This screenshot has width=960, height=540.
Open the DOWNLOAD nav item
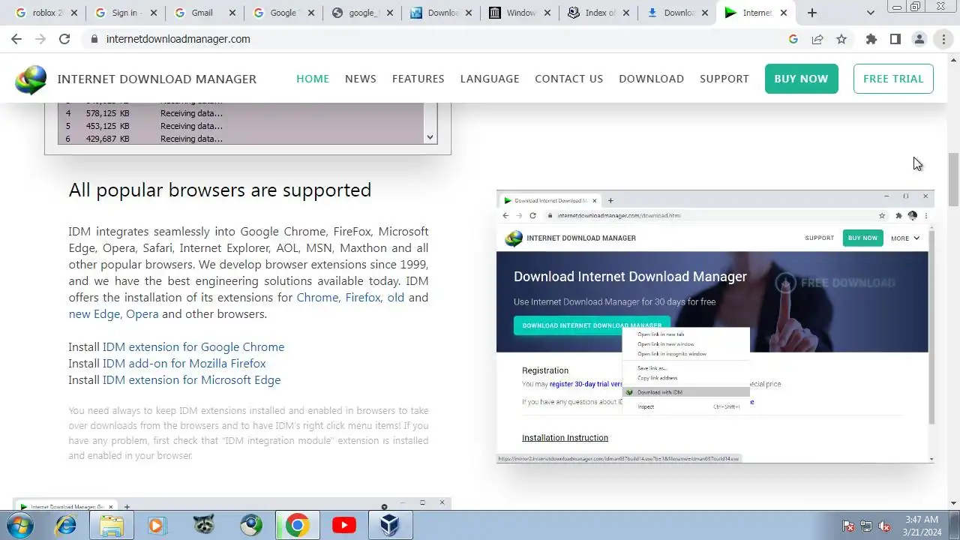click(x=651, y=79)
